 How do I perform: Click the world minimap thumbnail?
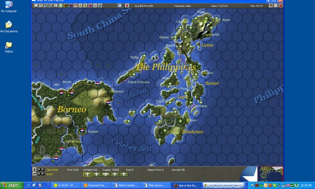tap(270, 174)
